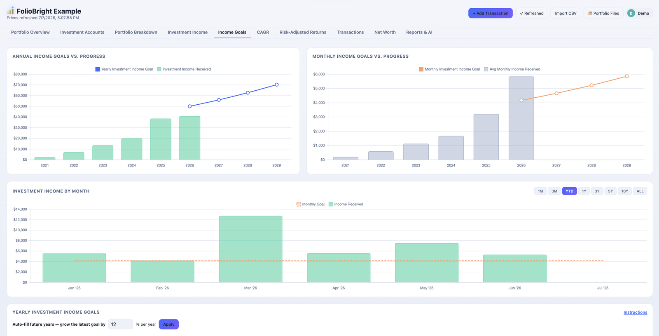Choose the 3Y time range
Image resolution: width=659 pixels, height=336 pixels.
[597, 191]
